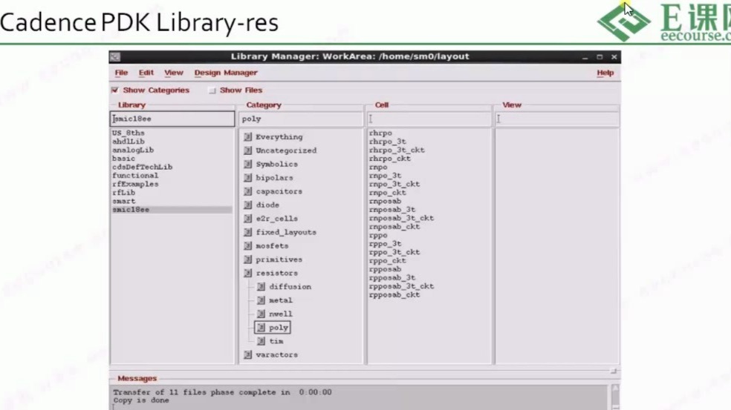This screenshot has width=731, height=410.
Task: Select the rnposab_3t cell
Action: click(x=392, y=210)
